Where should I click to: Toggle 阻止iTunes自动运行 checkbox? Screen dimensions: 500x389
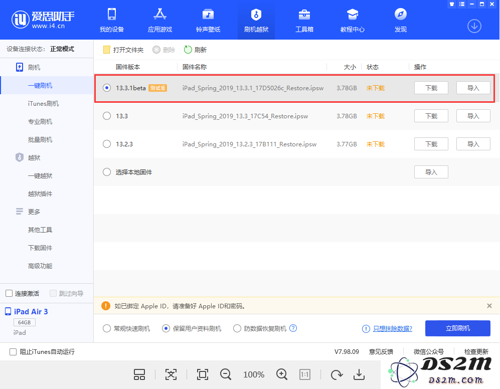(13, 352)
